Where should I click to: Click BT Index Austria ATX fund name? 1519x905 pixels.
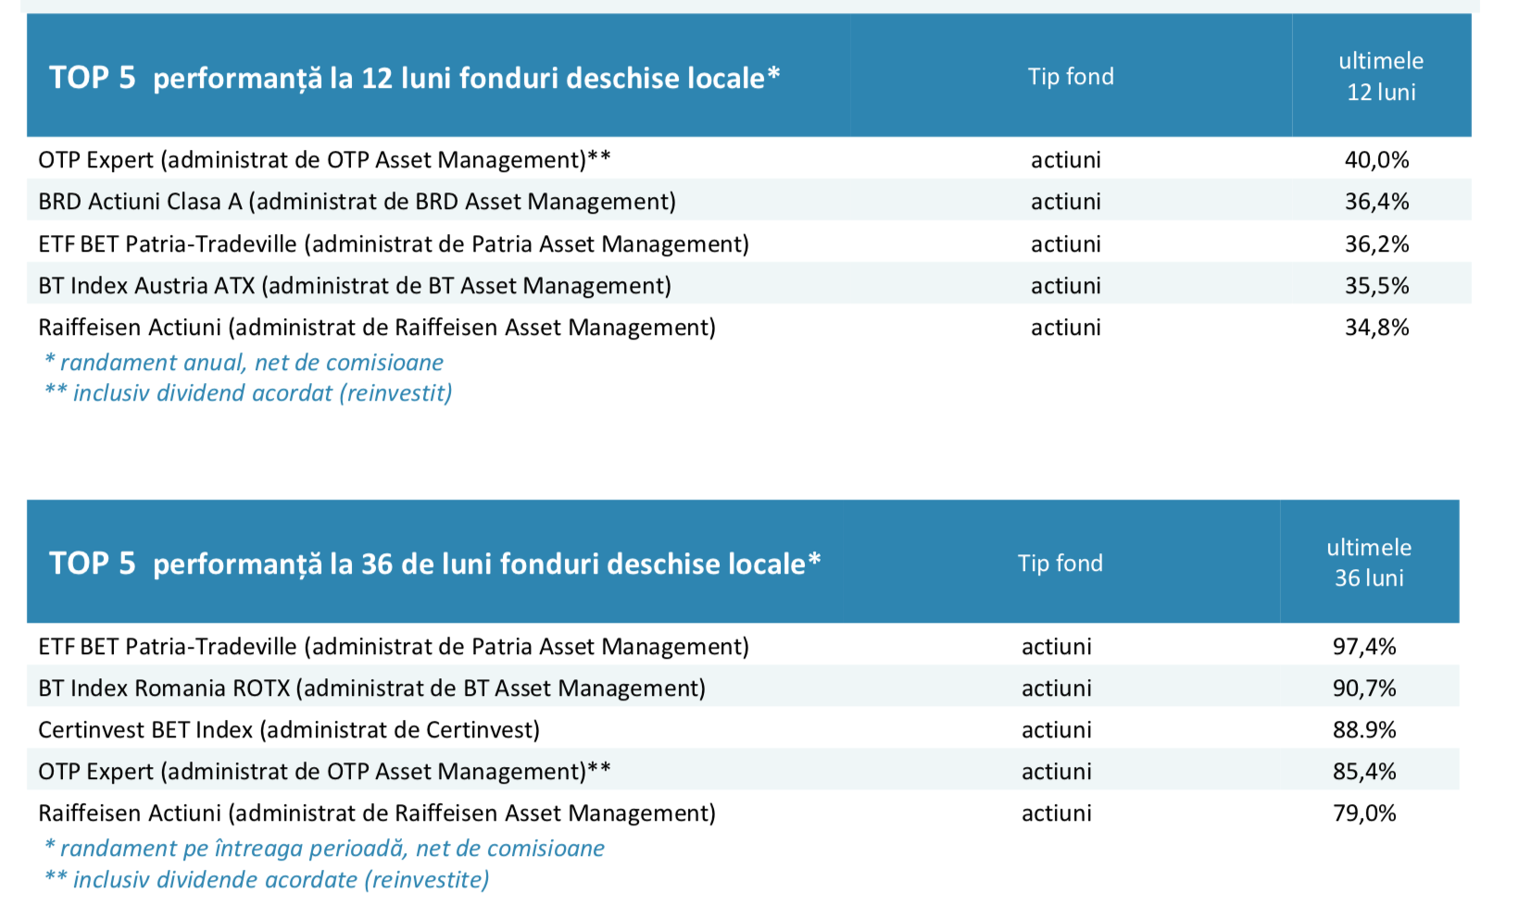point(355,286)
